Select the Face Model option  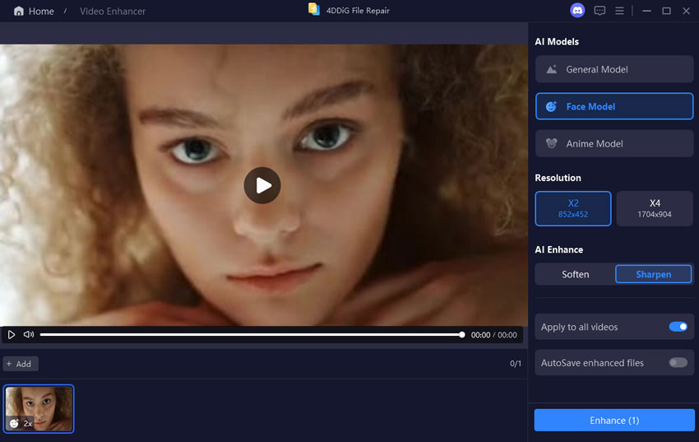click(614, 107)
